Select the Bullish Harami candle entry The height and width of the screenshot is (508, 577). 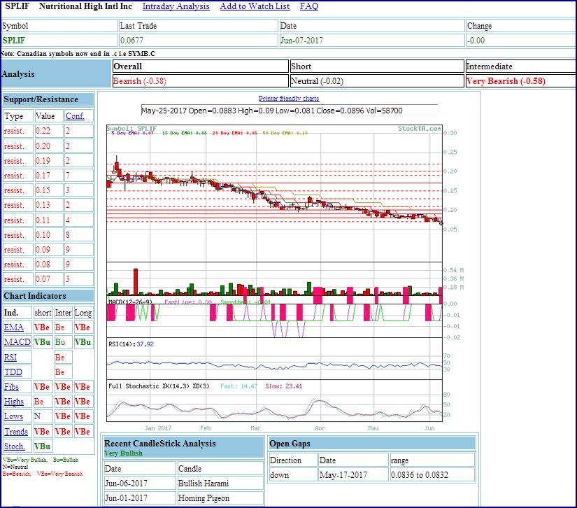pos(204,483)
